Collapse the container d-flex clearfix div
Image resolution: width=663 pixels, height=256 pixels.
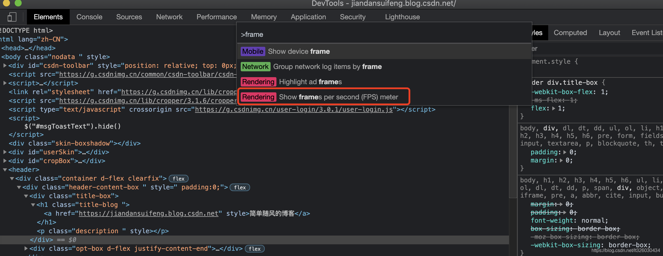point(12,178)
